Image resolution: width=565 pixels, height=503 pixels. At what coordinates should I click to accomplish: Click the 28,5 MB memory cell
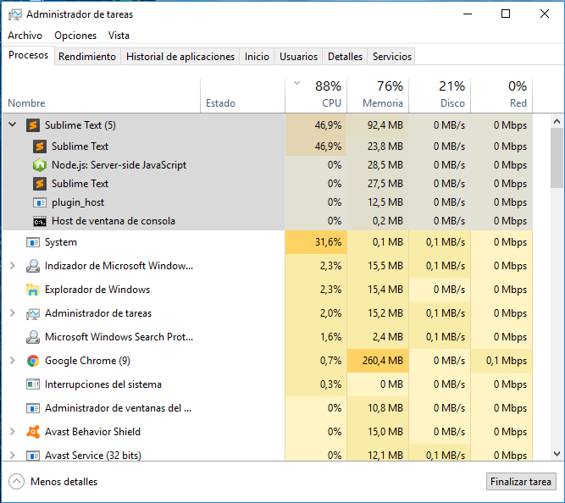[x=378, y=165]
